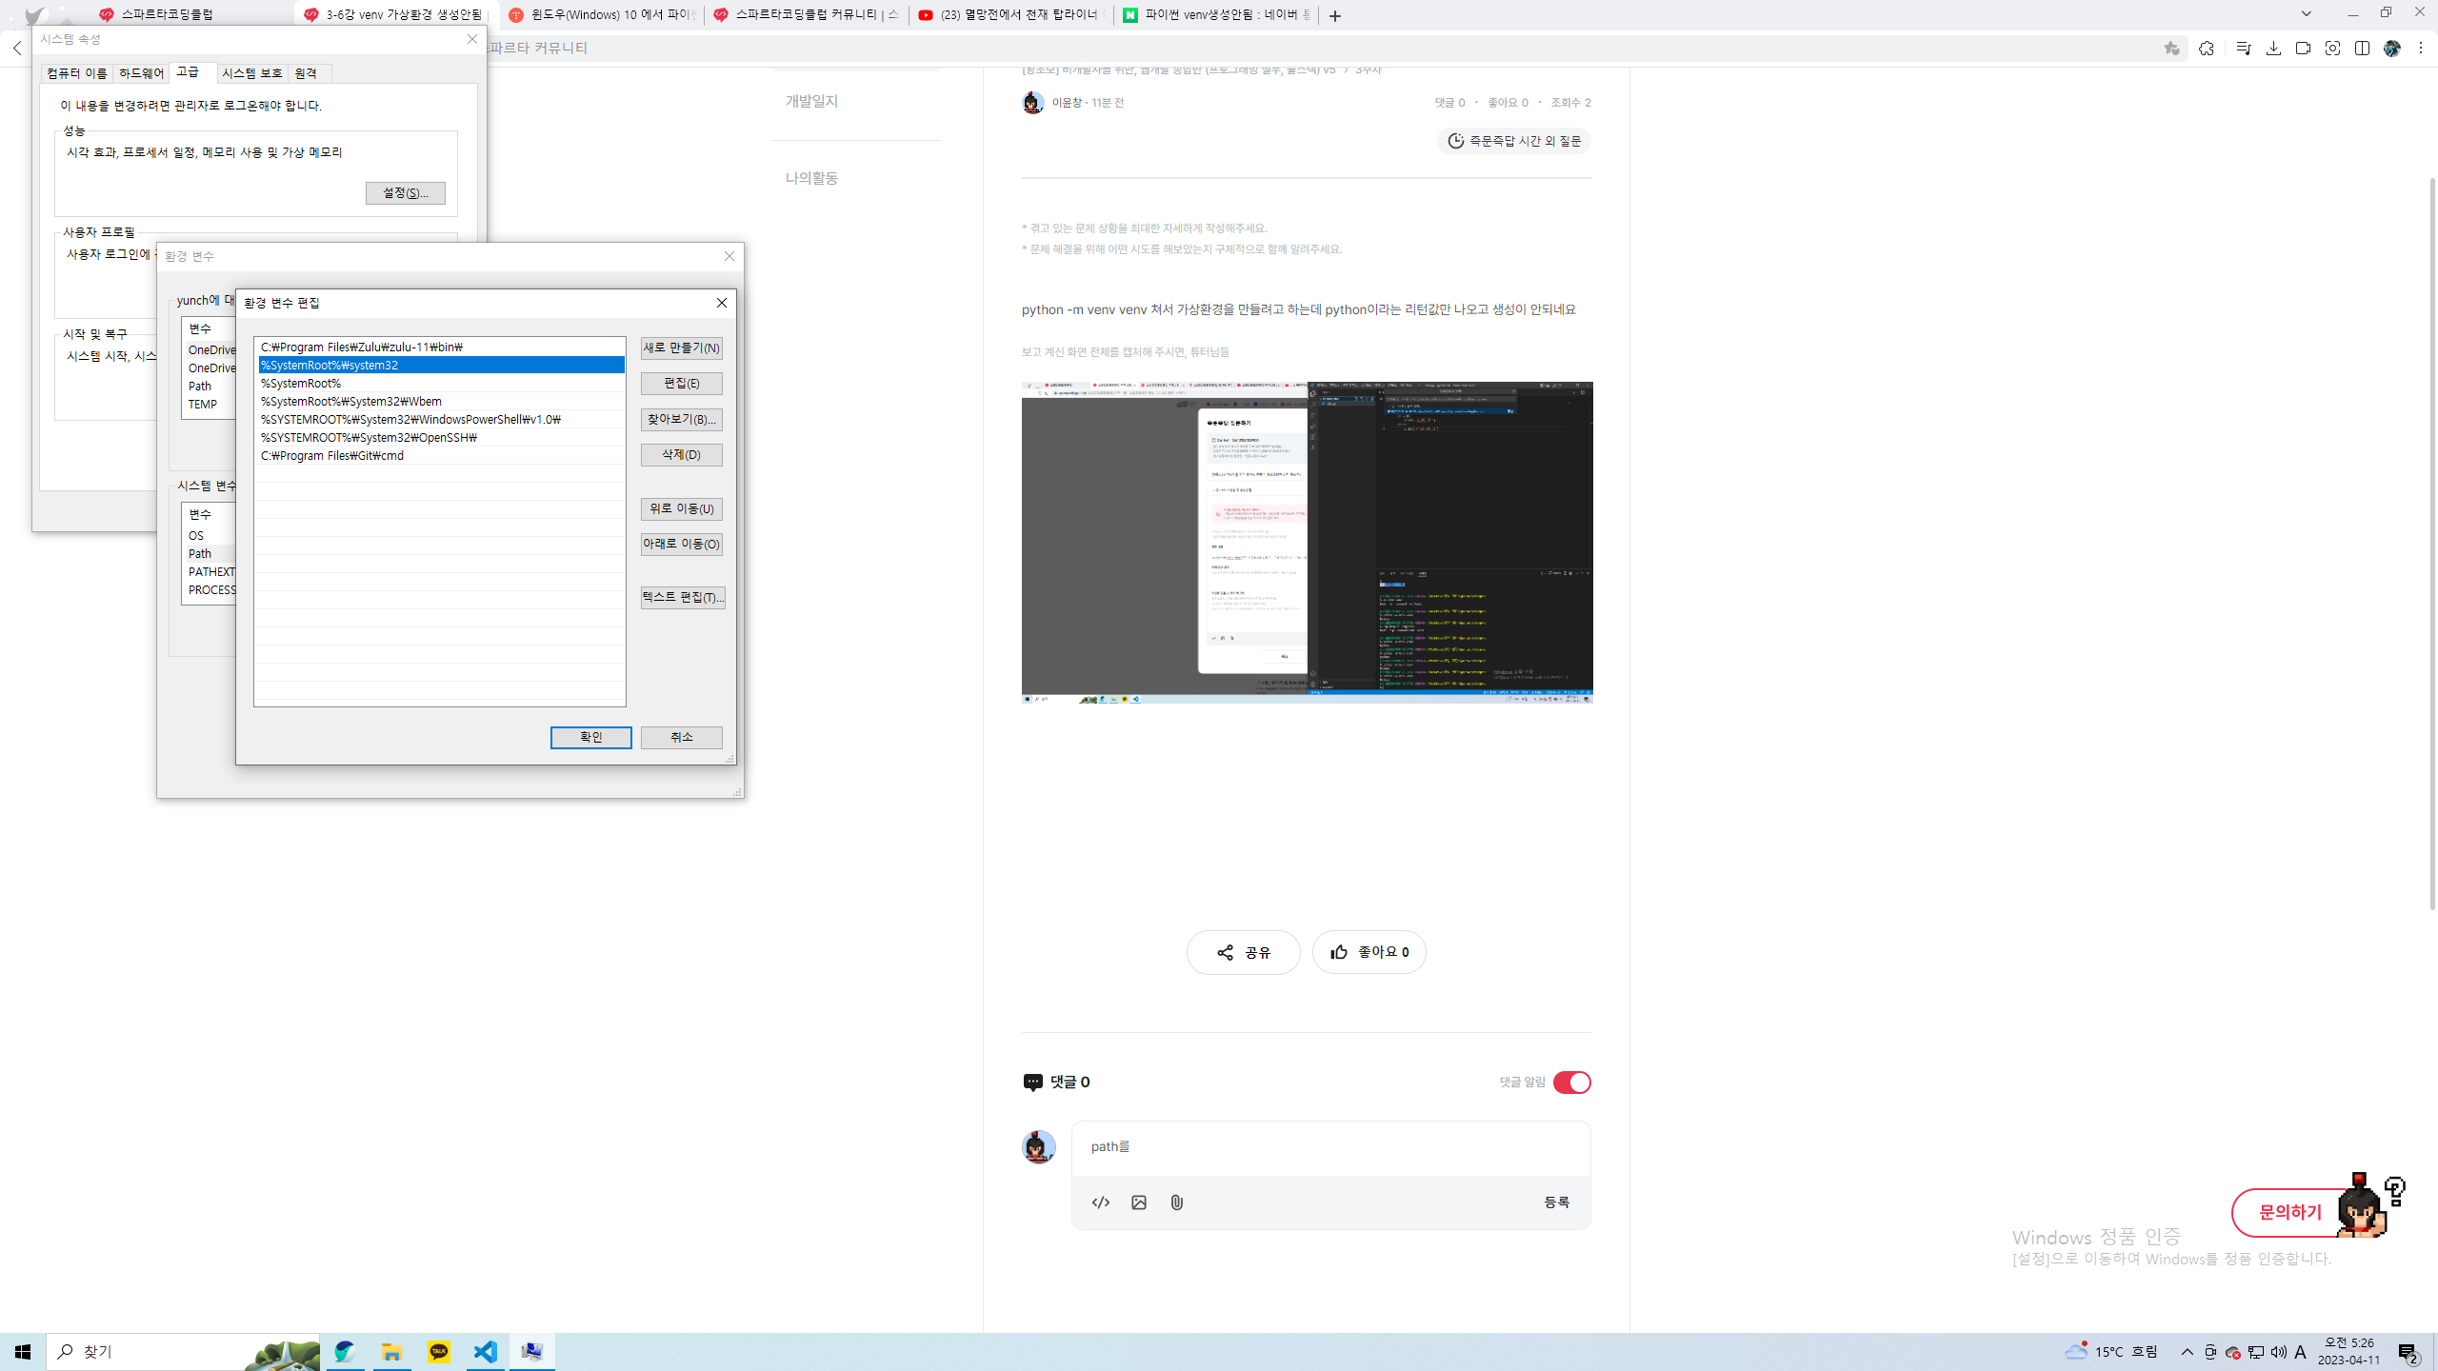2438x1371 pixels.
Task: Click the video capture icon in browser toolbar
Action: click(x=2303, y=49)
